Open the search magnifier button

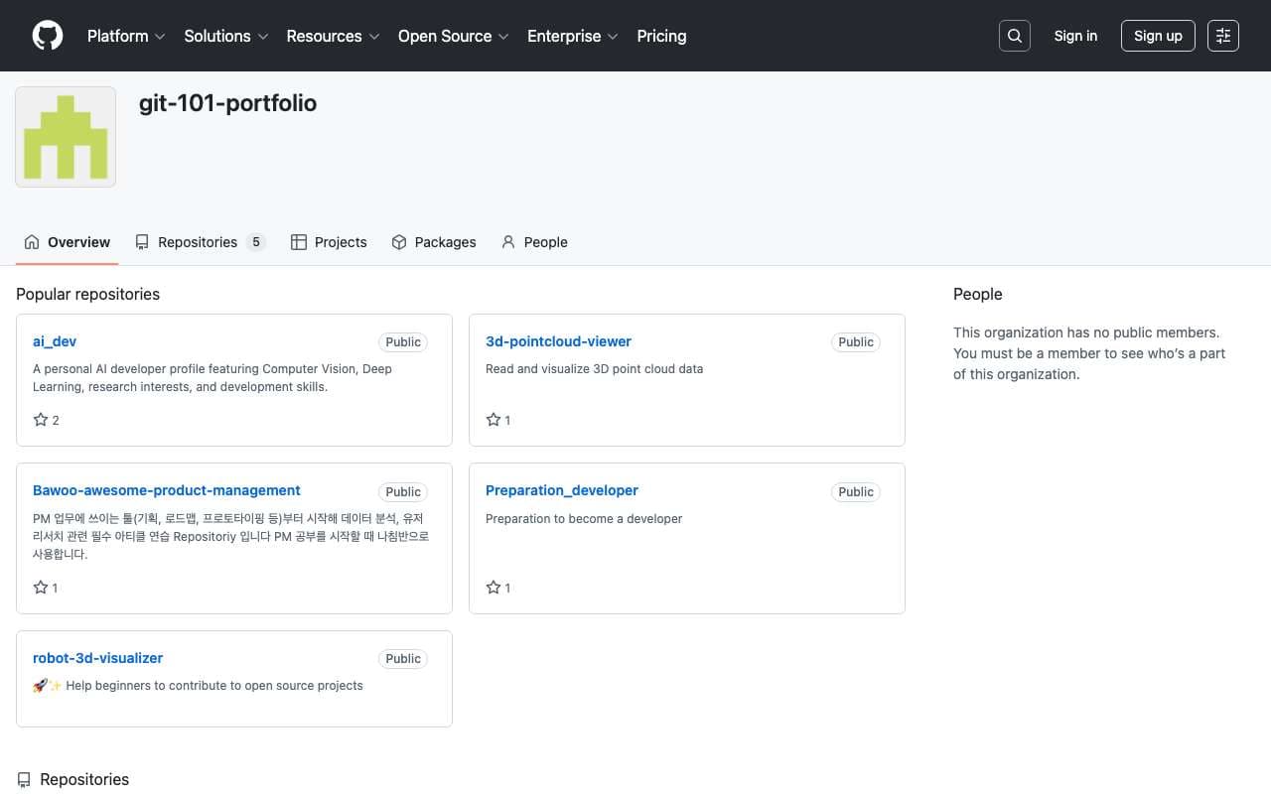(1014, 36)
